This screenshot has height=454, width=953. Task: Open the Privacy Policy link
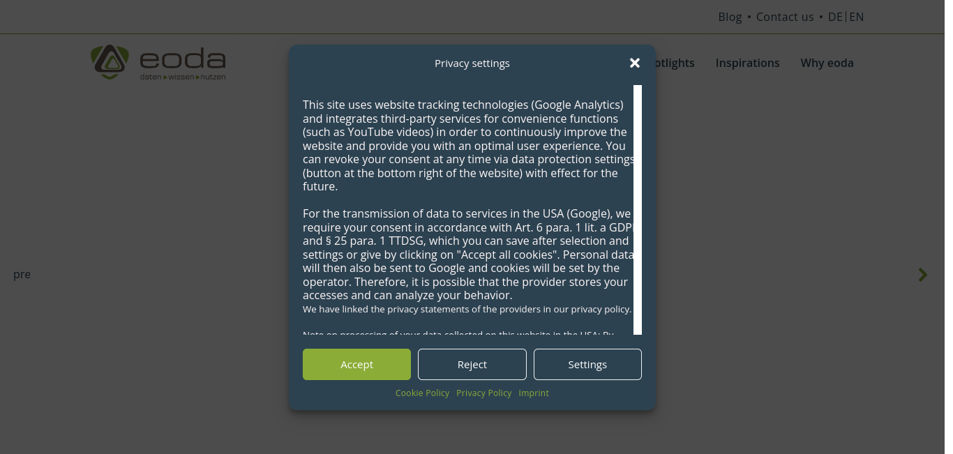click(483, 393)
